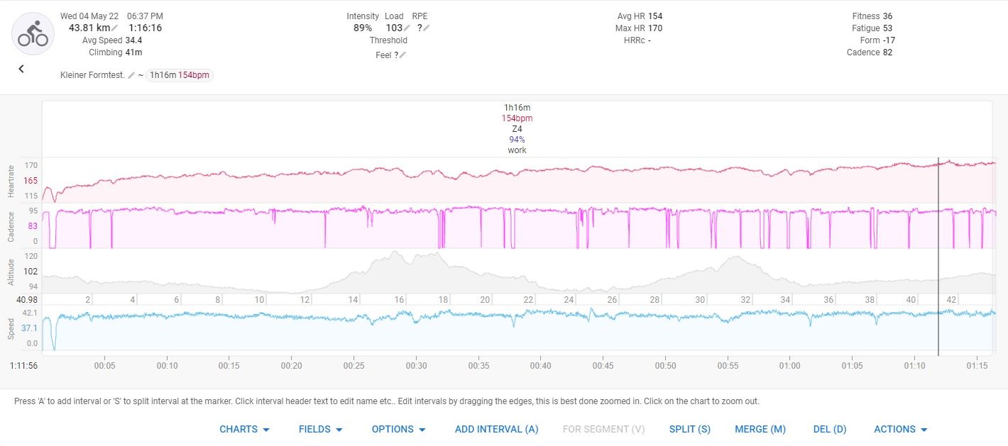Click the 01:00 tick on the time axis
This screenshot has height=446, width=1008.
pyautogui.click(x=789, y=366)
